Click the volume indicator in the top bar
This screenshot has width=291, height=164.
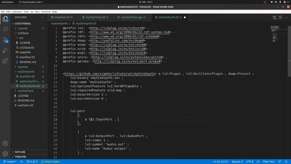coord(276,2)
